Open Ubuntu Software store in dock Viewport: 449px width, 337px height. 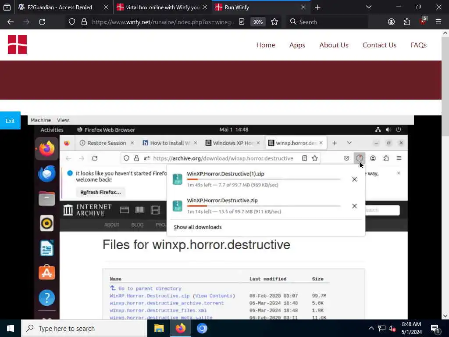click(46, 272)
